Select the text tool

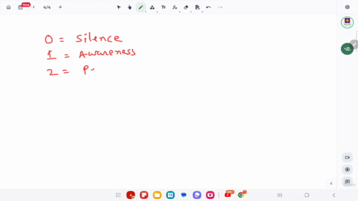(x=163, y=7)
